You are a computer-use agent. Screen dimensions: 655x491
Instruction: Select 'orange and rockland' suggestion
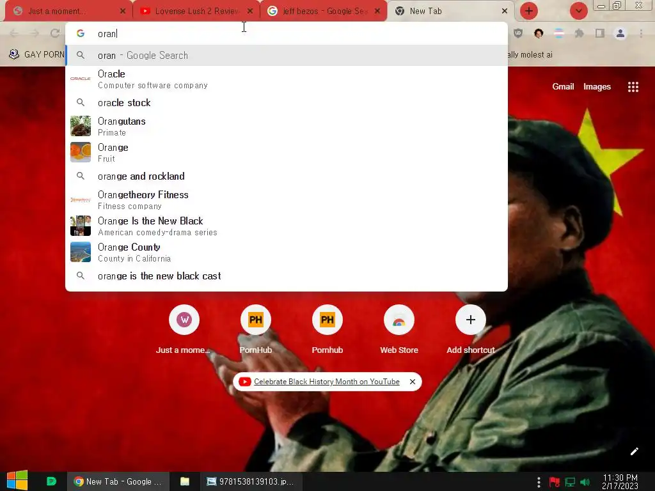point(286,176)
